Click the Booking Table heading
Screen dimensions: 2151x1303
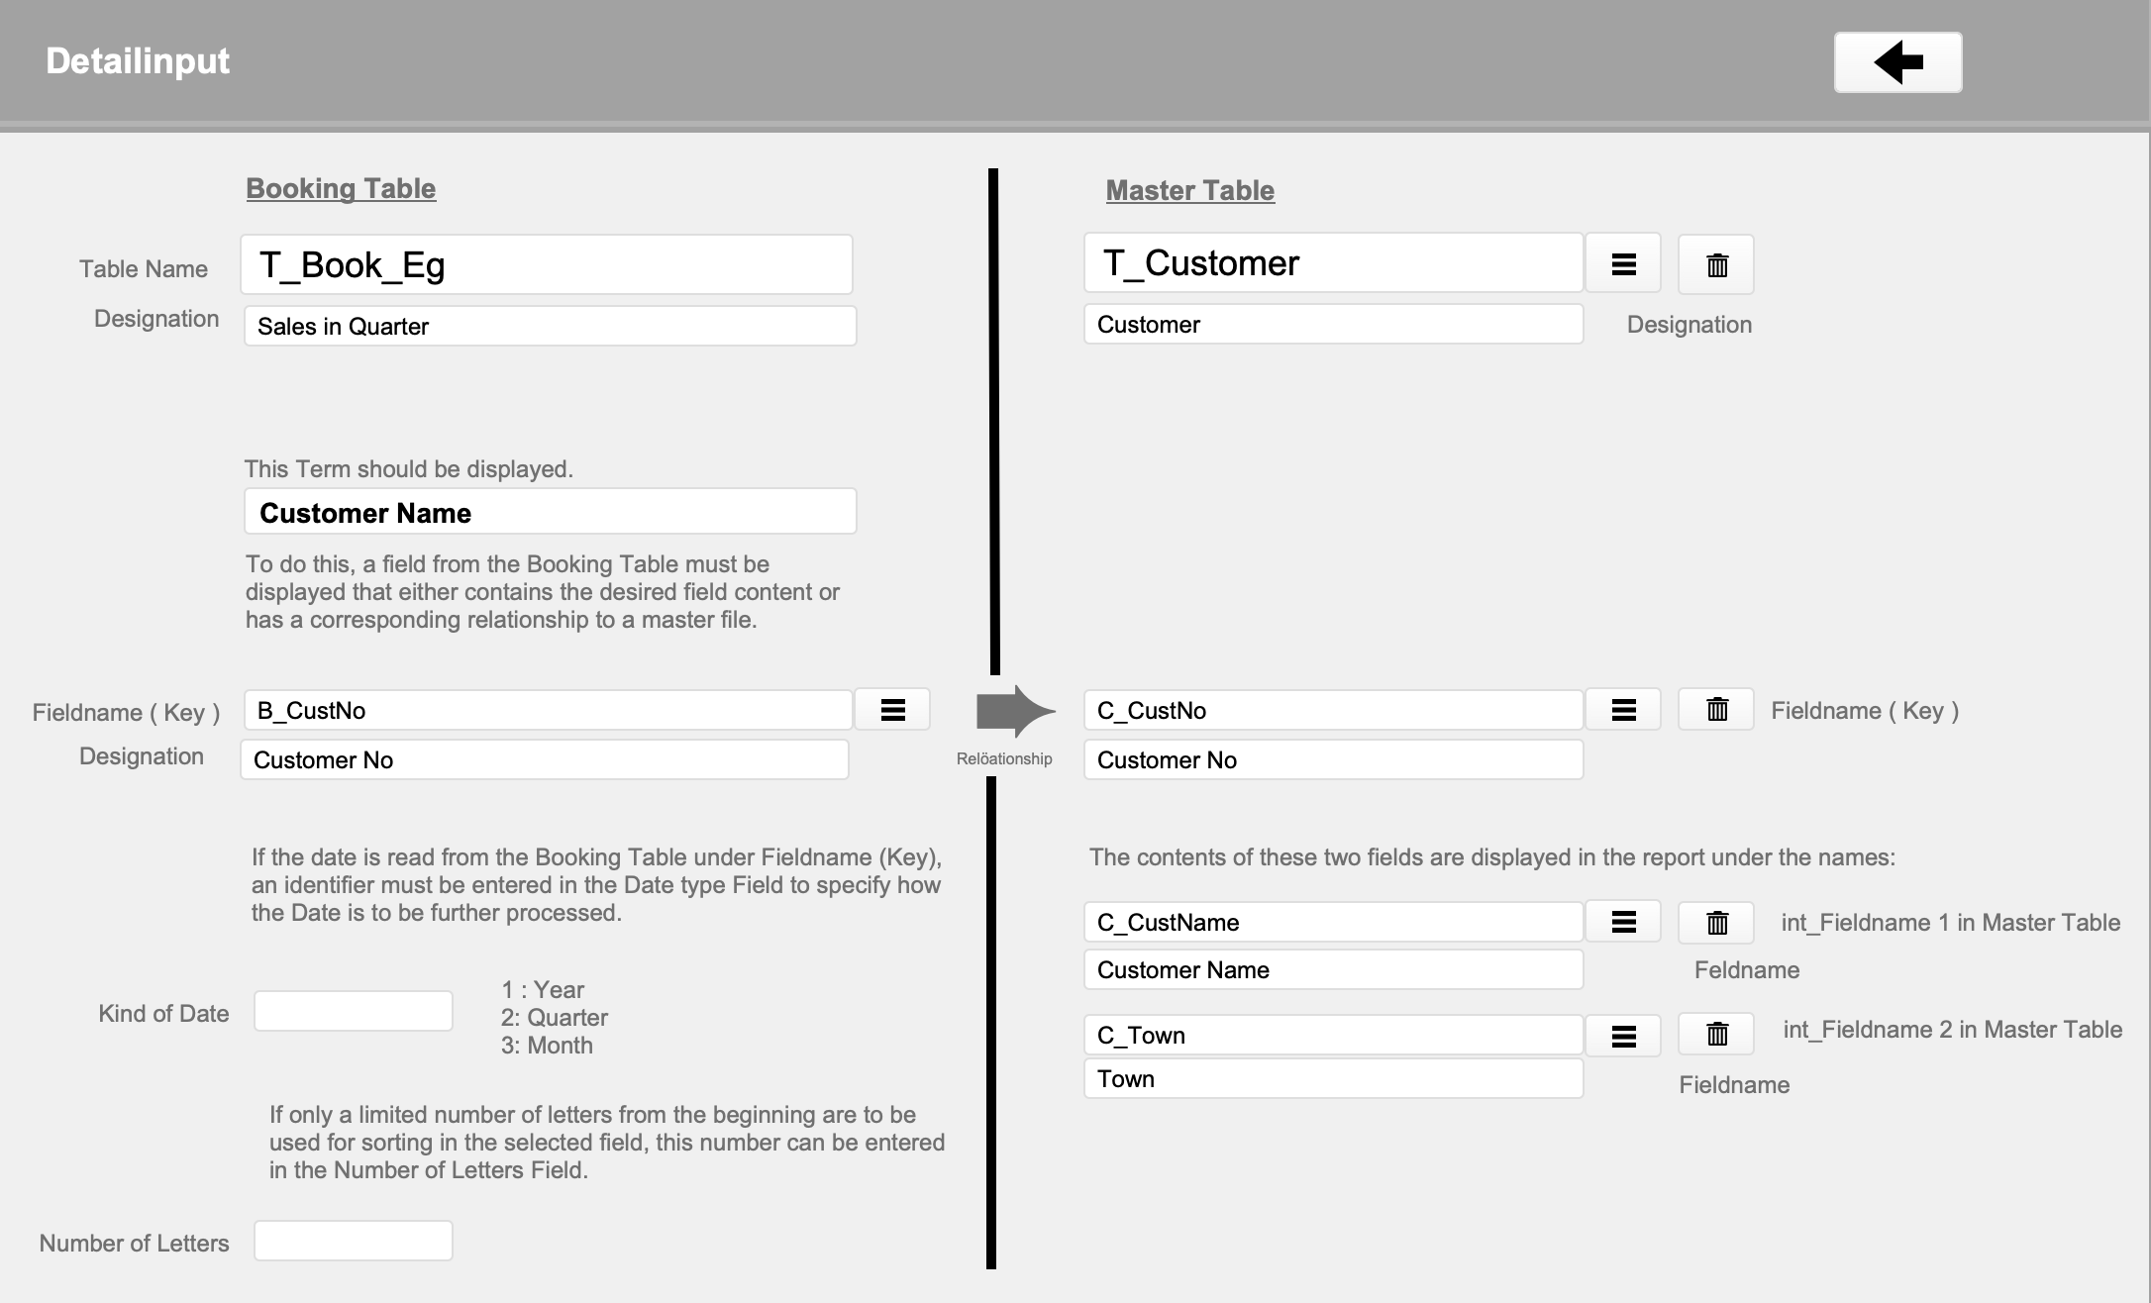tap(341, 188)
